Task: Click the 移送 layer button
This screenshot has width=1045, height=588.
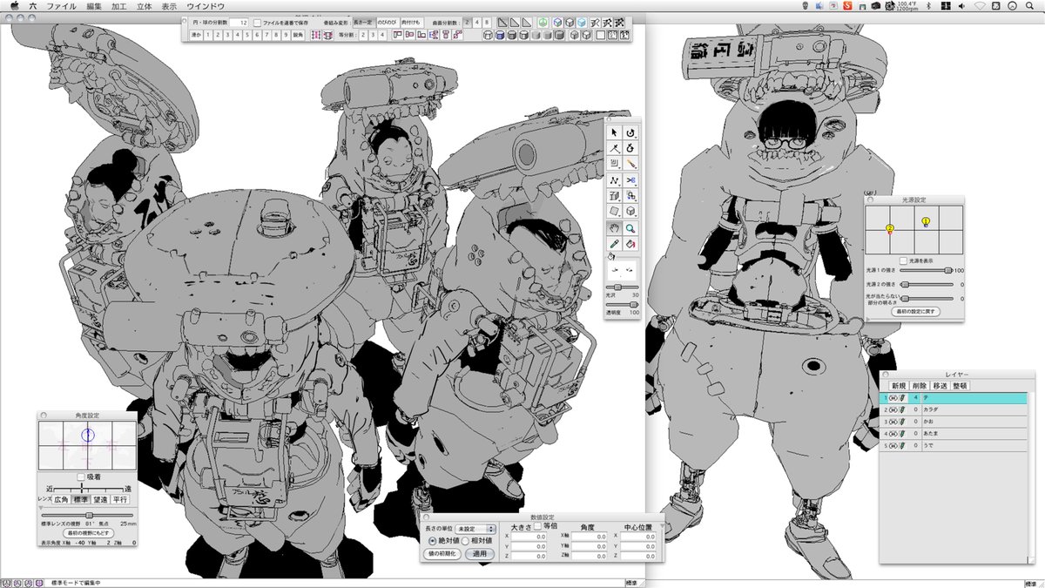Action: click(940, 385)
